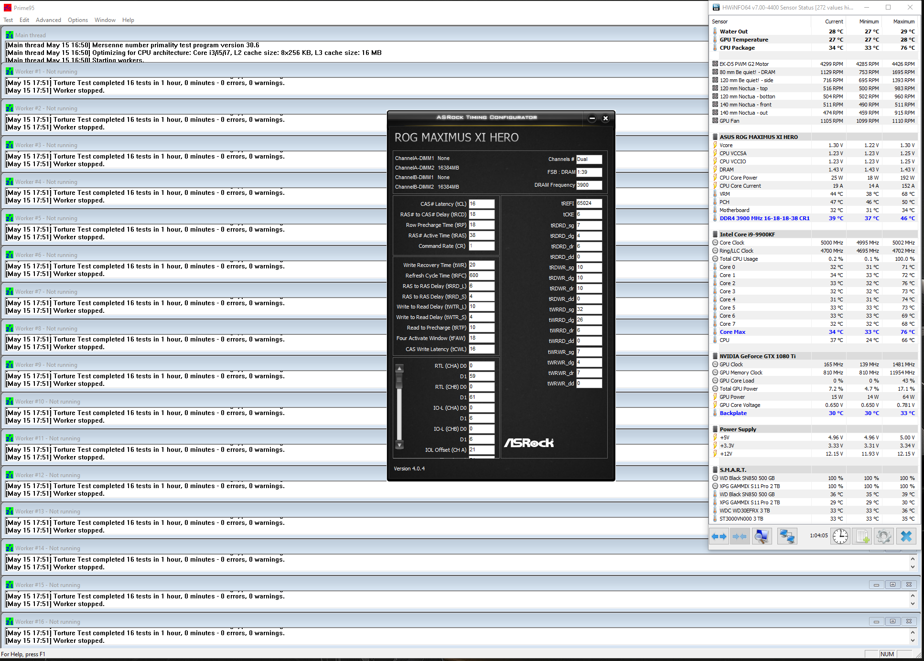Open the Advanced menu in Prime95

click(48, 20)
